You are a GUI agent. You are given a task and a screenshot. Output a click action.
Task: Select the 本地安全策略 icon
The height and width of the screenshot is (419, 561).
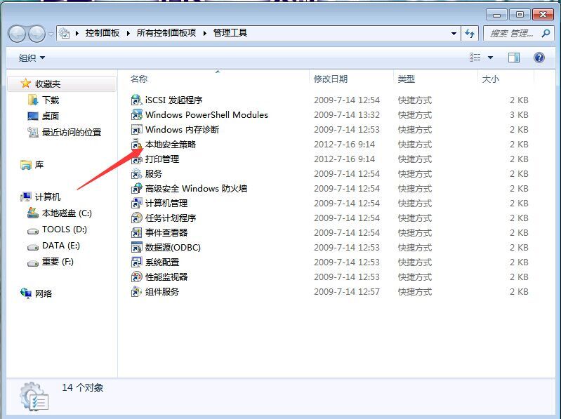[137, 145]
